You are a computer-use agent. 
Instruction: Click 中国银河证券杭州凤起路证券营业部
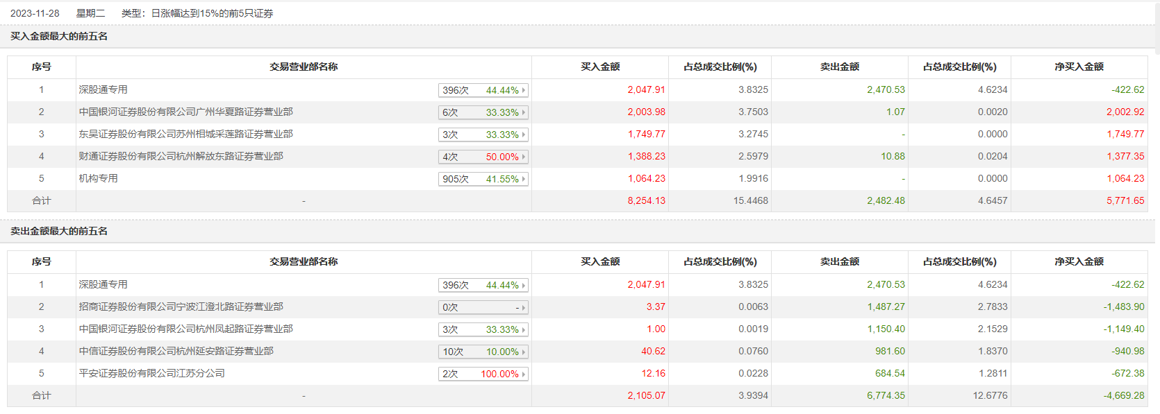coord(185,329)
